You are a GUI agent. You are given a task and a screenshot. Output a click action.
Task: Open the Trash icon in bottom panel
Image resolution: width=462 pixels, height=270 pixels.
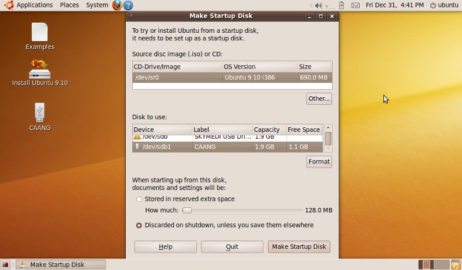click(x=456, y=264)
